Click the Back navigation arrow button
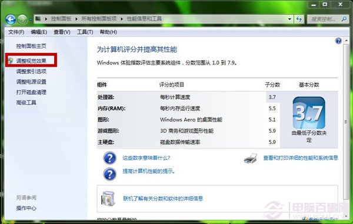Screen dimensions: 353x224 [x=11, y=19]
